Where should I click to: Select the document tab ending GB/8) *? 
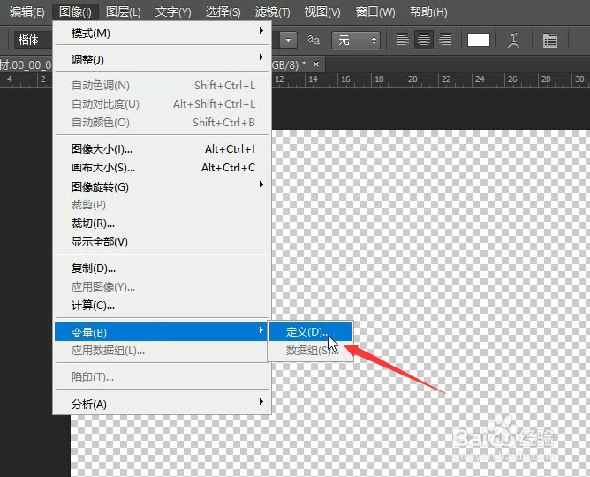[288, 64]
